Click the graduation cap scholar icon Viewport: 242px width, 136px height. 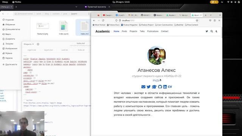point(154,87)
